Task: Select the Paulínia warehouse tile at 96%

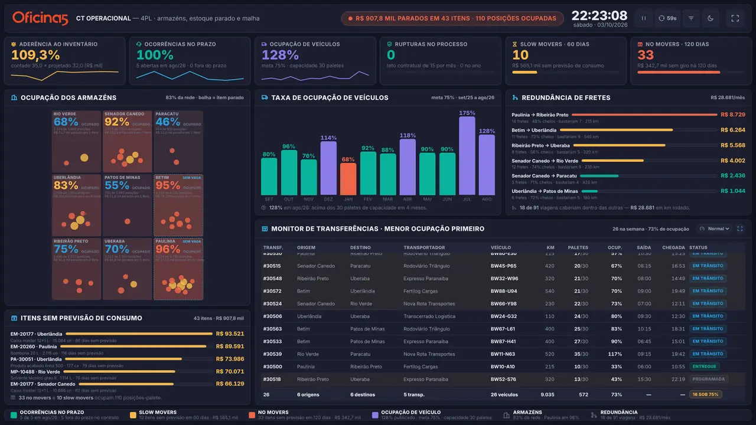Action: tap(178, 269)
